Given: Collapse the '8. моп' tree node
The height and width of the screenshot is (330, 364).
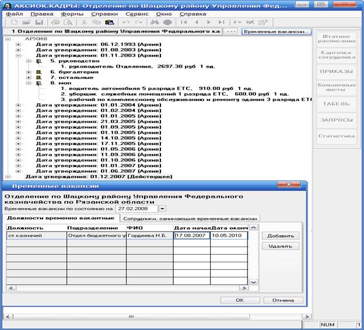Looking at the screenshot, I should click(x=29, y=83).
